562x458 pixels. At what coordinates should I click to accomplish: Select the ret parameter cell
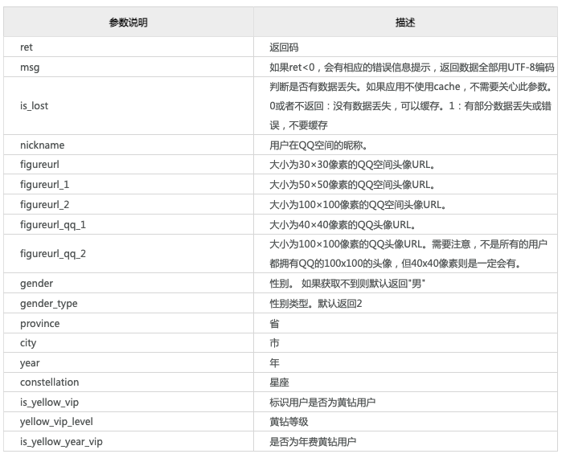(27, 48)
